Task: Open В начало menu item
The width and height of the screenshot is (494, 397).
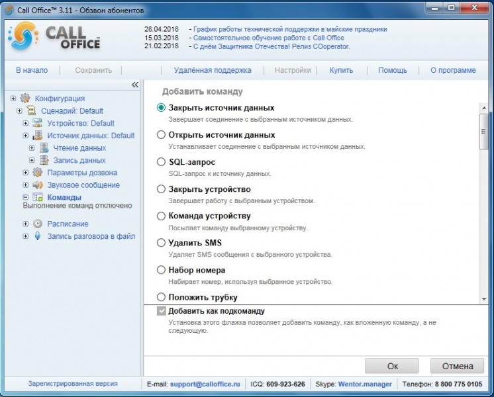Action: pos(32,70)
